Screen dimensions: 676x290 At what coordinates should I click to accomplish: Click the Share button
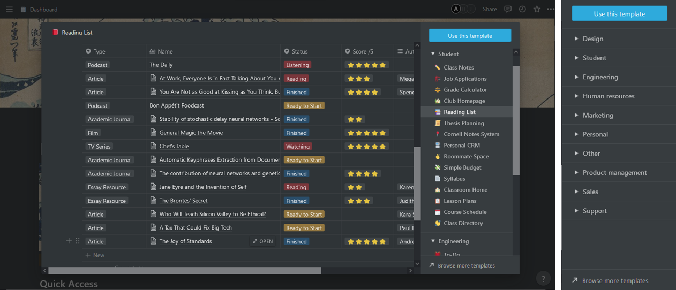tap(490, 9)
